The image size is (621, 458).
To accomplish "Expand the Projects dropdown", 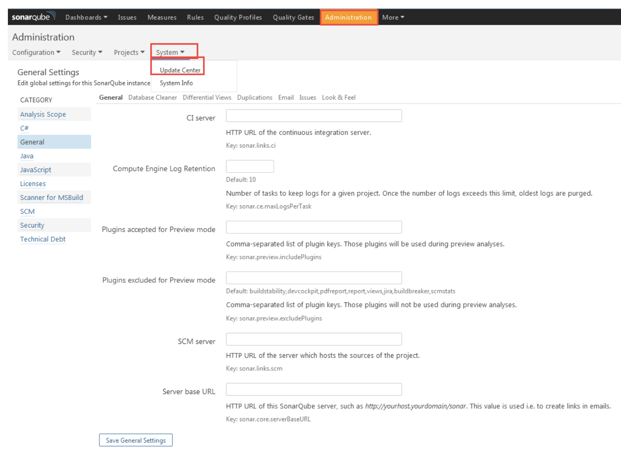I will 129,53.
